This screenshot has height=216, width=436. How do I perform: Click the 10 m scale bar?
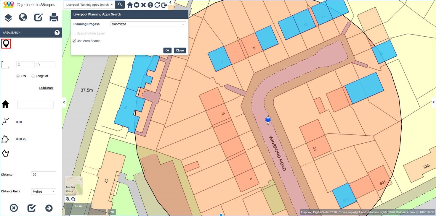[78, 206]
